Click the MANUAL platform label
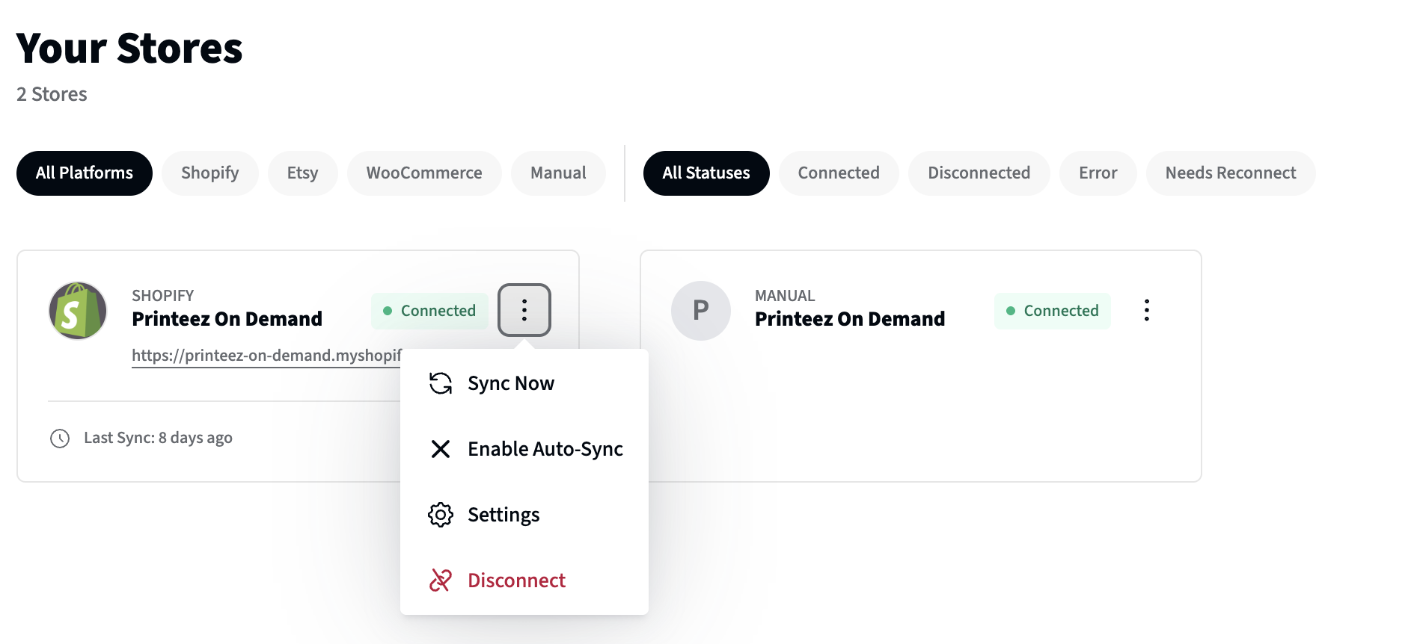Viewport: 1411px width, 644px height. click(785, 296)
